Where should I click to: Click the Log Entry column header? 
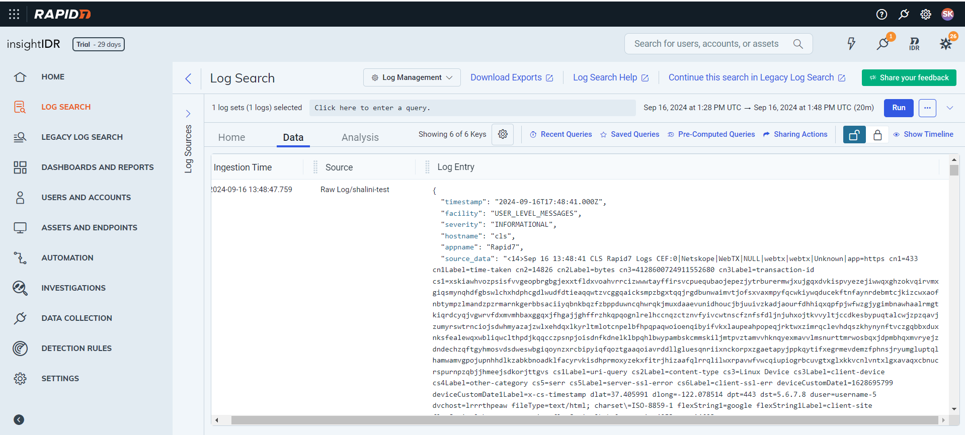[x=456, y=167]
